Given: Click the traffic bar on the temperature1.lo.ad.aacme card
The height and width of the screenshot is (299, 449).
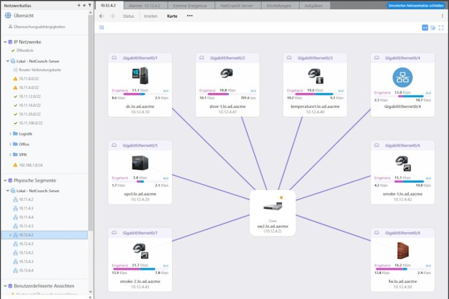Looking at the screenshot, I should tap(314, 94).
